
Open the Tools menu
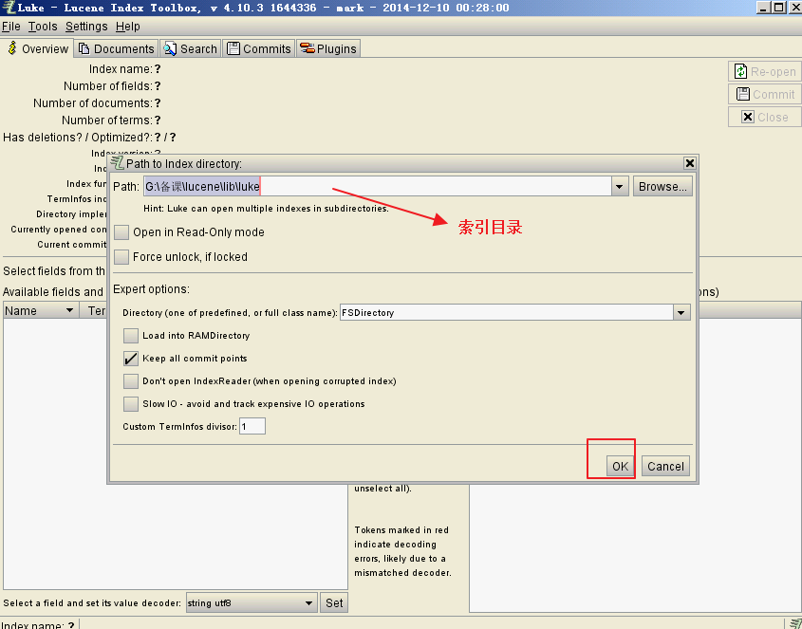click(43, 26)
